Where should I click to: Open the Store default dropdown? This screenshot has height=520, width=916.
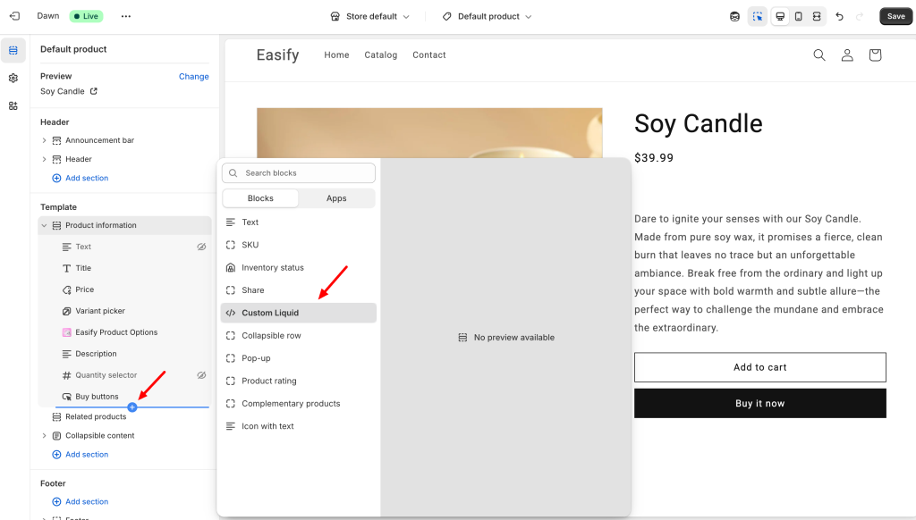[370, 16]
